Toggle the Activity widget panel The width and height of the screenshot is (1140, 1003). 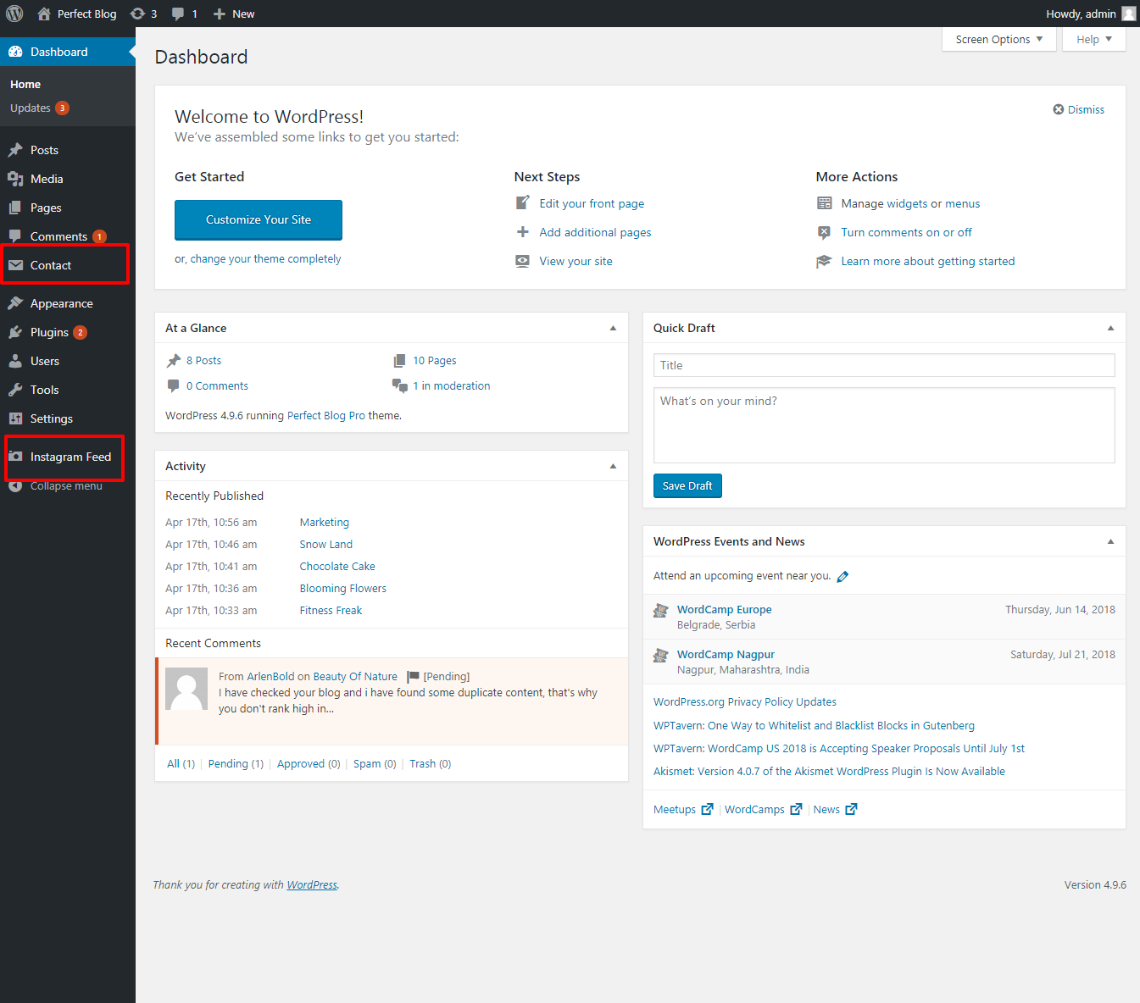pyautogui.click(x=613, y=466)
